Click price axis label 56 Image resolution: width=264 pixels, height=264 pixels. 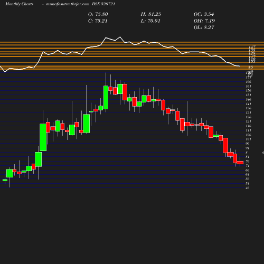click(248, 179)
